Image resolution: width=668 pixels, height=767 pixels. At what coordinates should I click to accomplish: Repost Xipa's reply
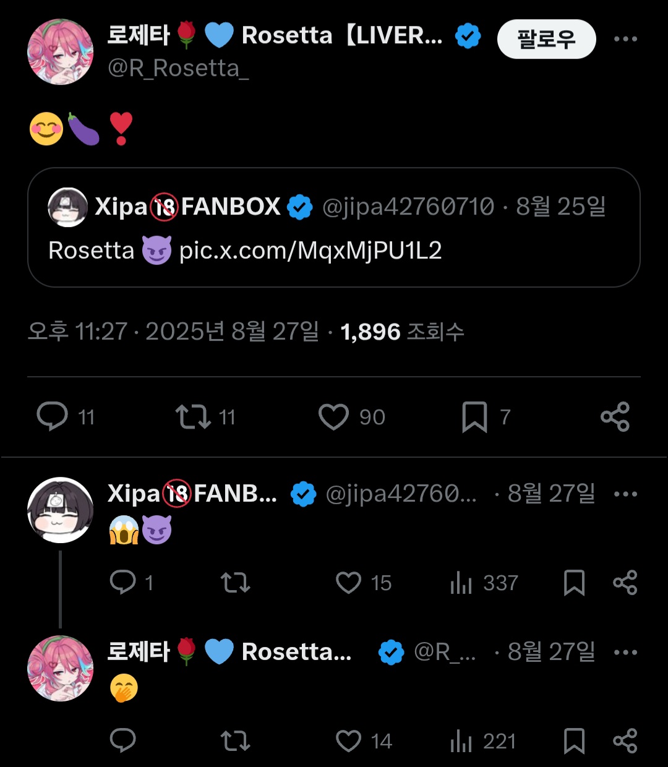coord(236,582)
